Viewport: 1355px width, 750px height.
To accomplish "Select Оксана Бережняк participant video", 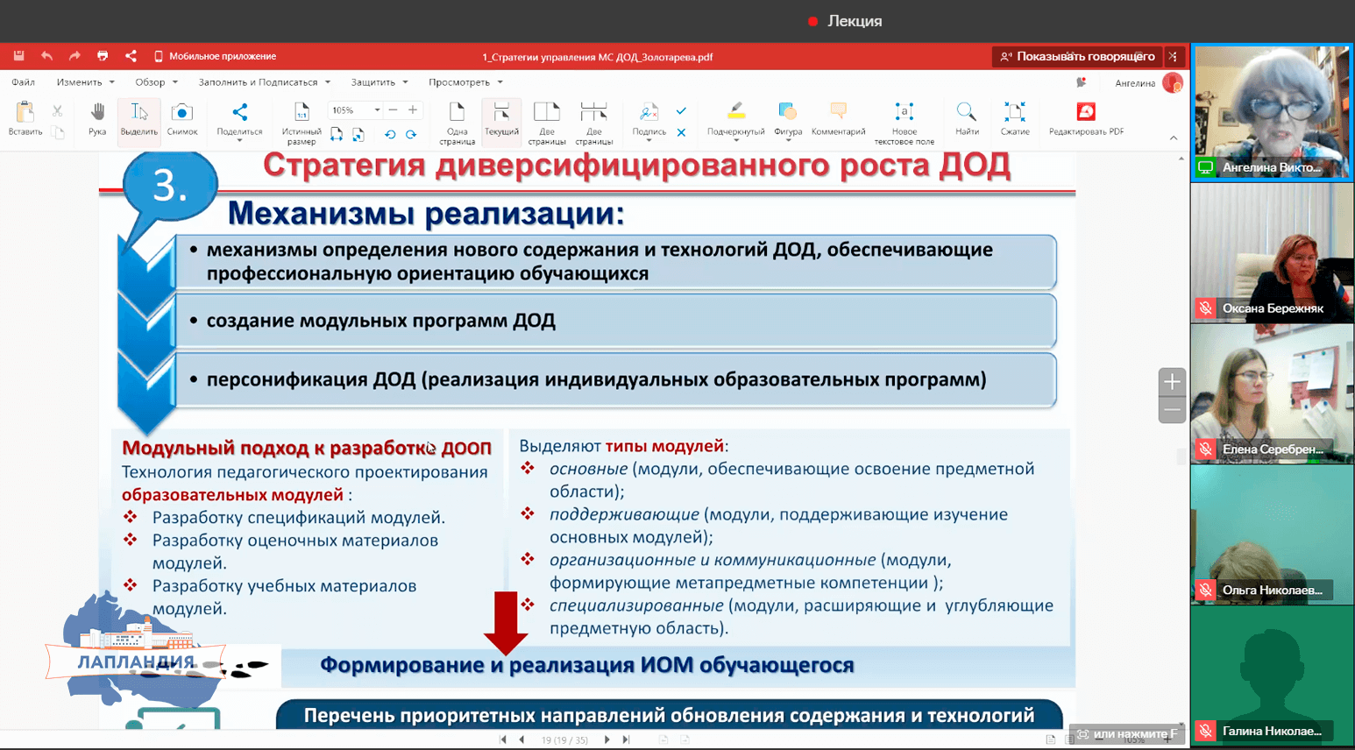I will [1272, 253].
